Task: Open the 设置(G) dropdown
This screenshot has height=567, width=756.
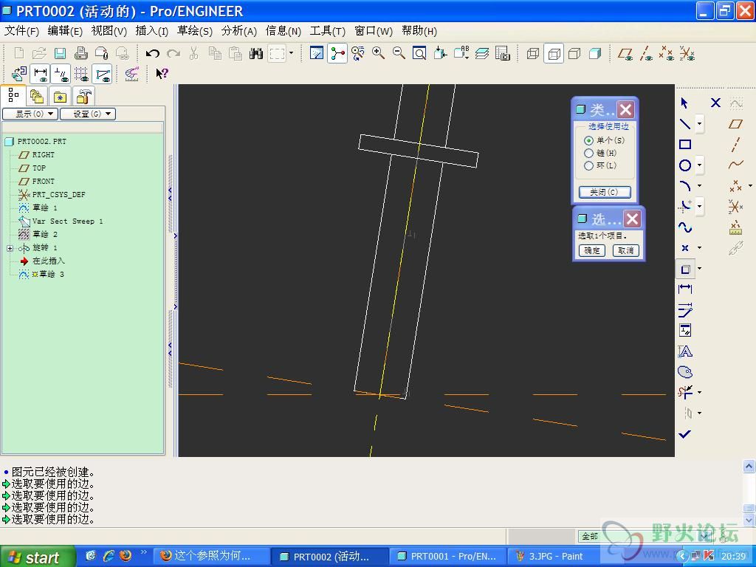Action: coord(88,114)
